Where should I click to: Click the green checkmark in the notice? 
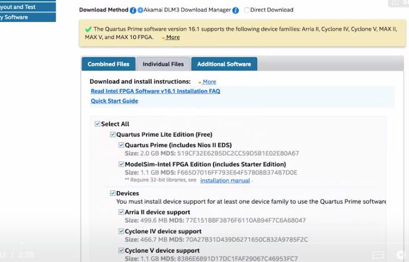pyautogui.click(x=88, y=29)
